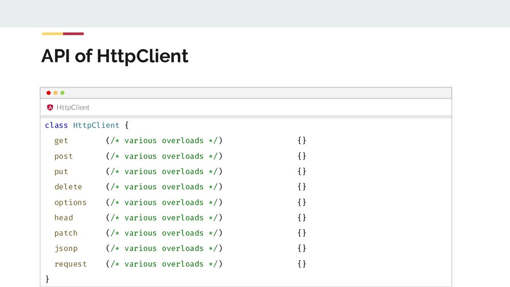
Task: Click the green window dot
Action: point(62,93)
